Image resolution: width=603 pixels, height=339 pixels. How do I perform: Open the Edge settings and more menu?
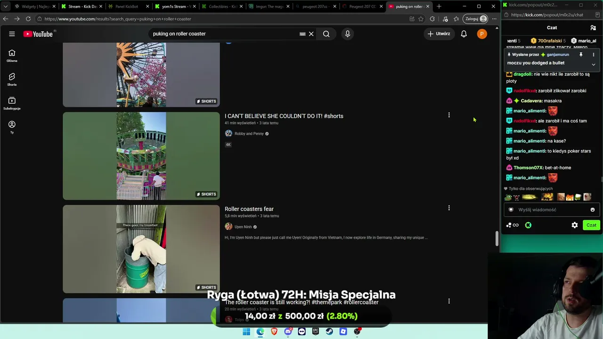tap(494, 19)
